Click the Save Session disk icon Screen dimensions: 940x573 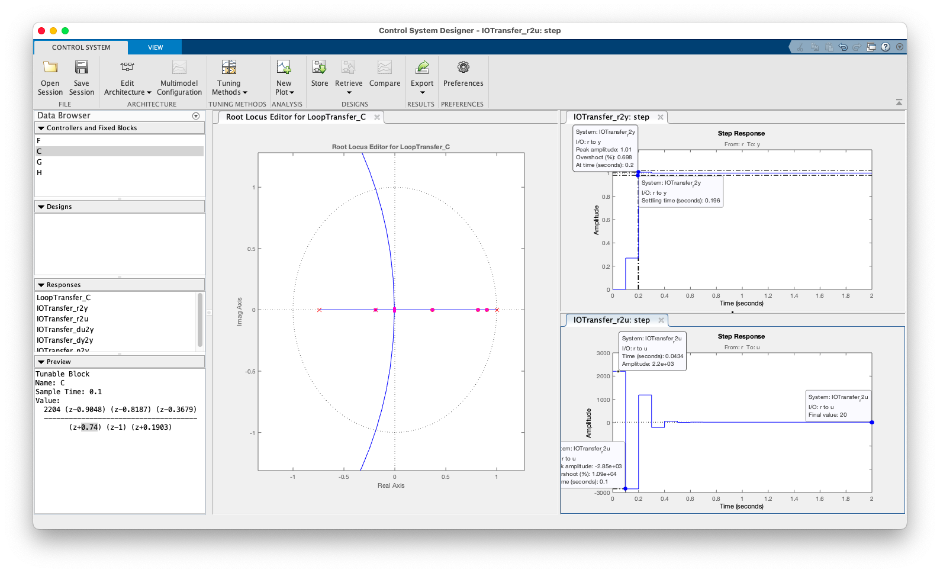(x=82, y=67)
